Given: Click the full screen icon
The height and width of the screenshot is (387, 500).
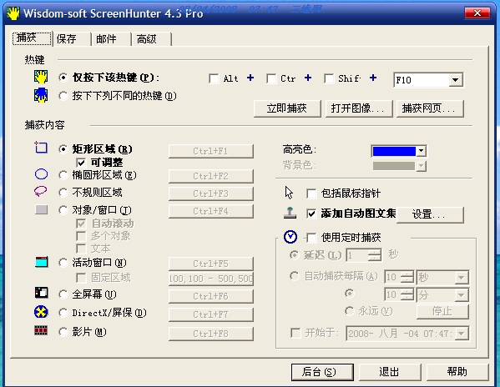Looking at the screenshot, I should pyautogui.click(x=42, y=293).
